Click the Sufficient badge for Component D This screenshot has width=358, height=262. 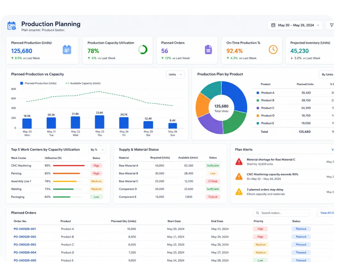213,189
